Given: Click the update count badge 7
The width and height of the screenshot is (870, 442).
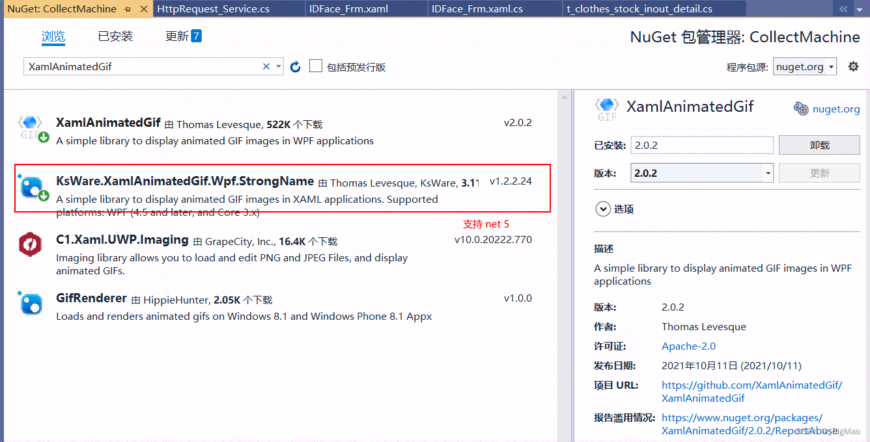Looking at the screenshot, I should [x=196, y=36].
